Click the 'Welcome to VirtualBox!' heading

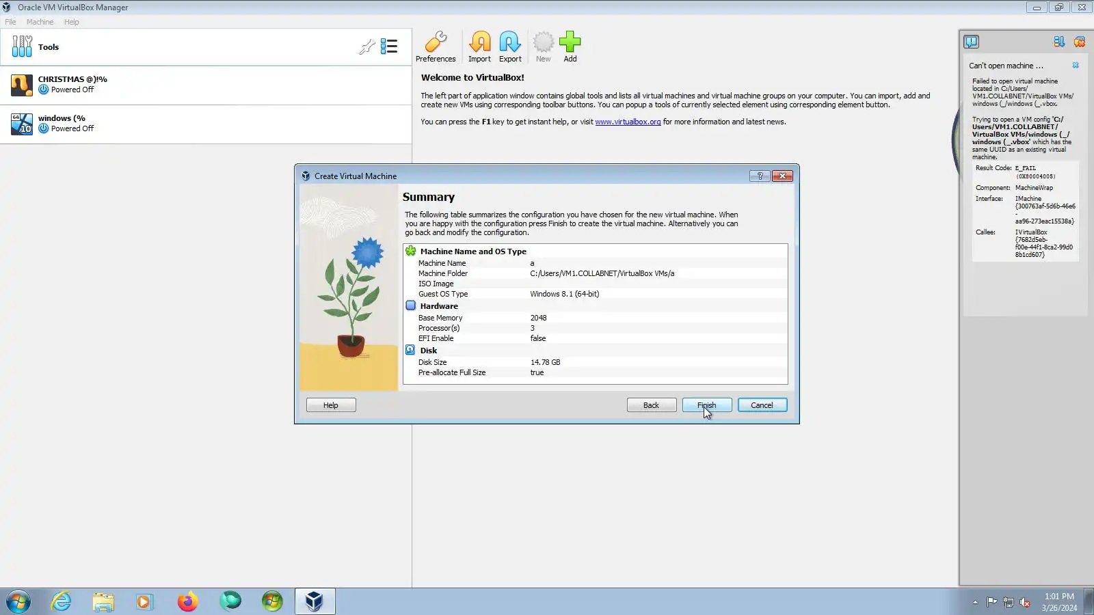coord(472,78)
